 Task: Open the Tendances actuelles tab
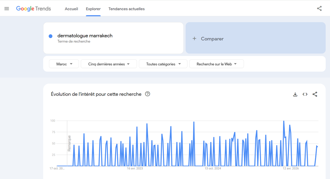[126, 9]
